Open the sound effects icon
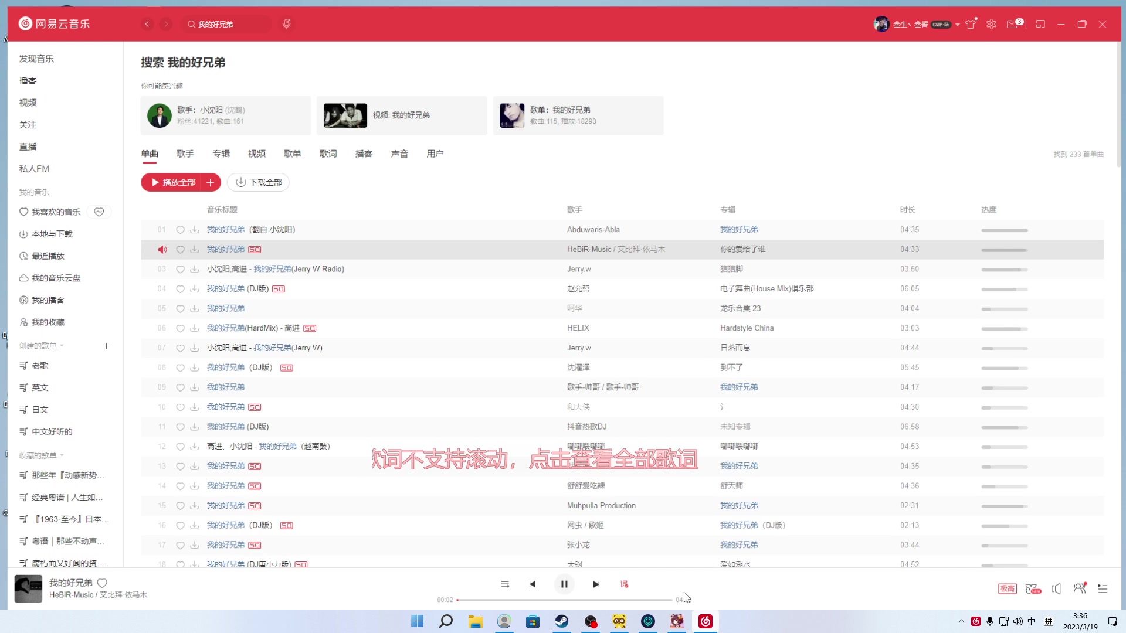 coord(1033,589)
